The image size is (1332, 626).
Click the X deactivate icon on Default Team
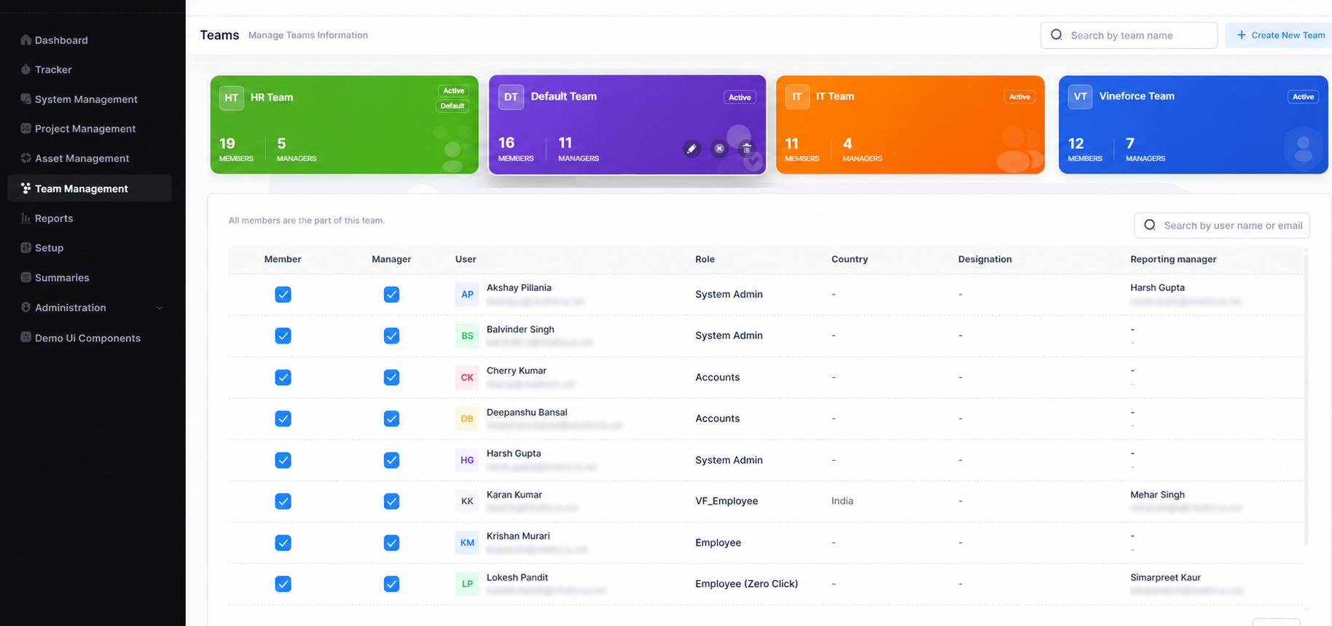point(719,148)
